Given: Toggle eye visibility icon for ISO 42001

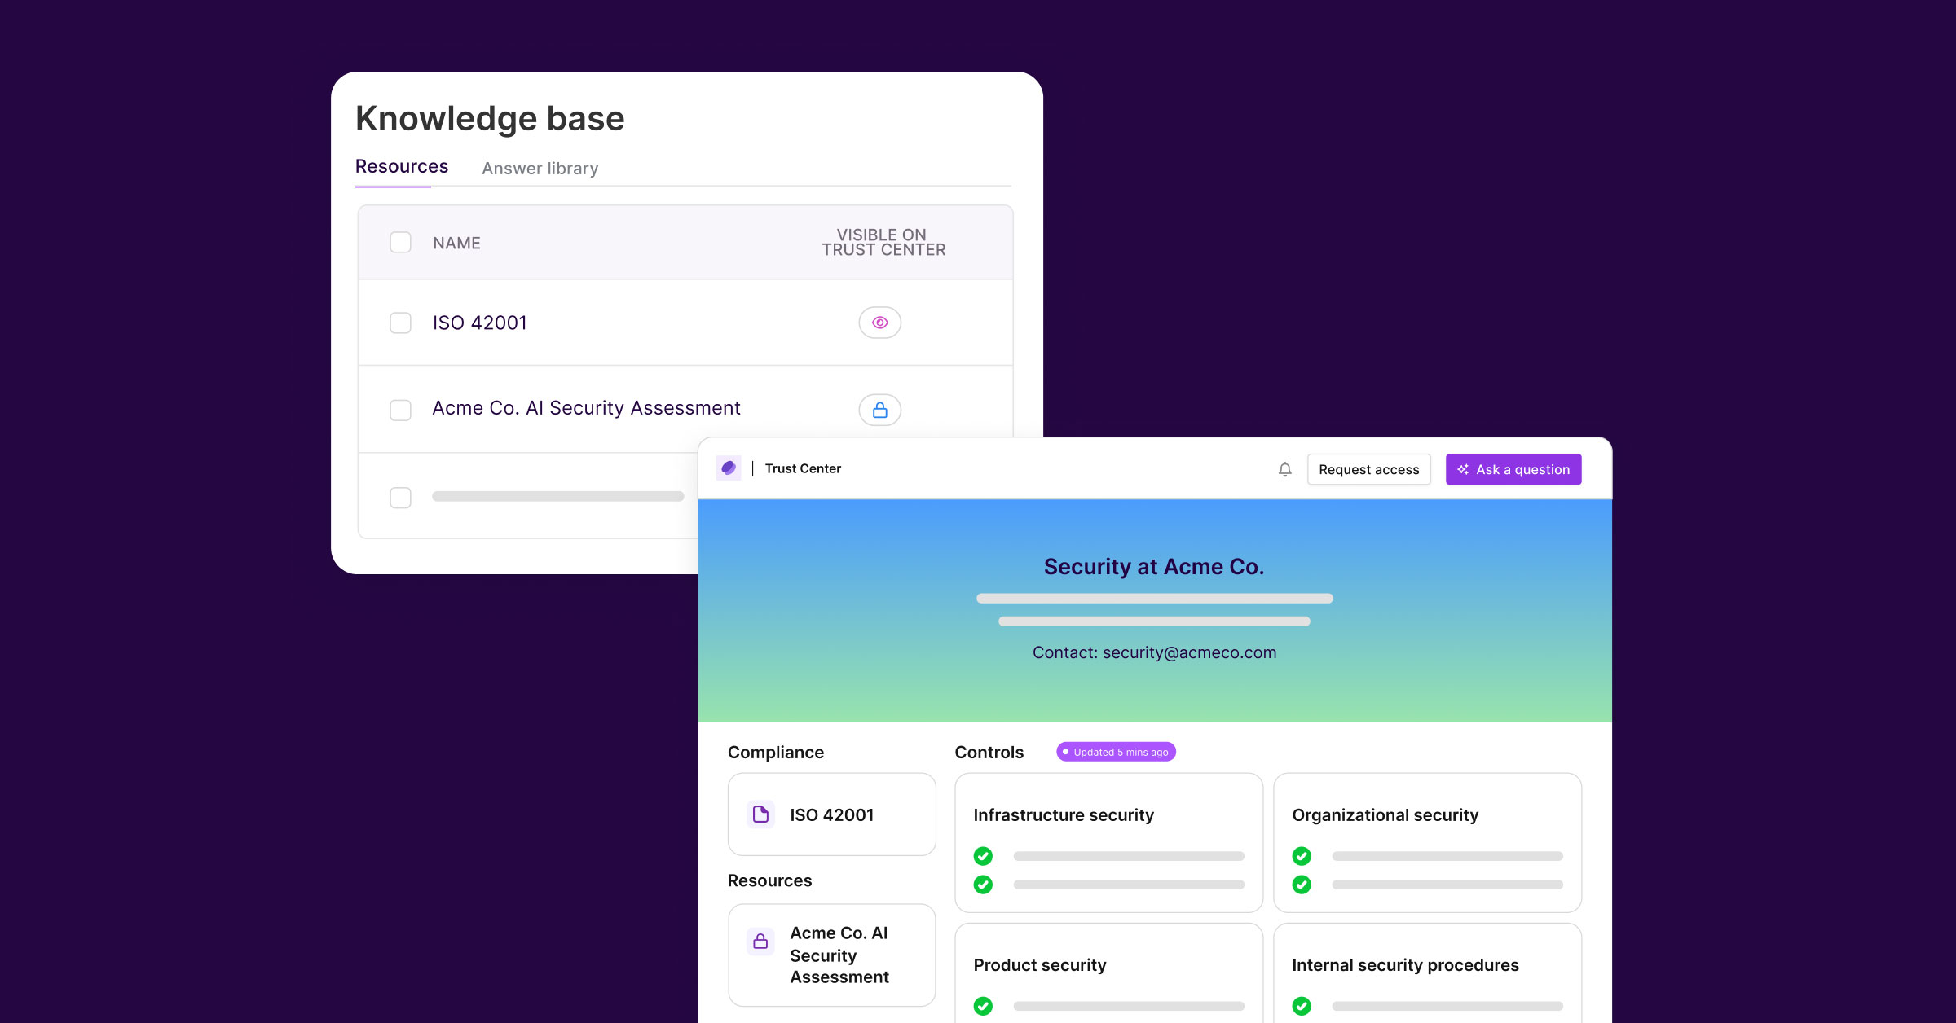Looking at the screenshot, I should 879,323.
